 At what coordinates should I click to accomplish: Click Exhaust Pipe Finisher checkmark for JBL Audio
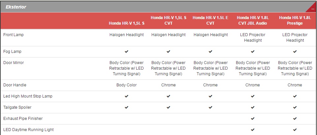(x=253, y=119)
